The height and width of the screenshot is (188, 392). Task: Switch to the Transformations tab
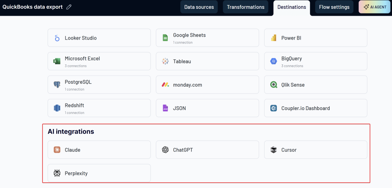tap(245, 7)
